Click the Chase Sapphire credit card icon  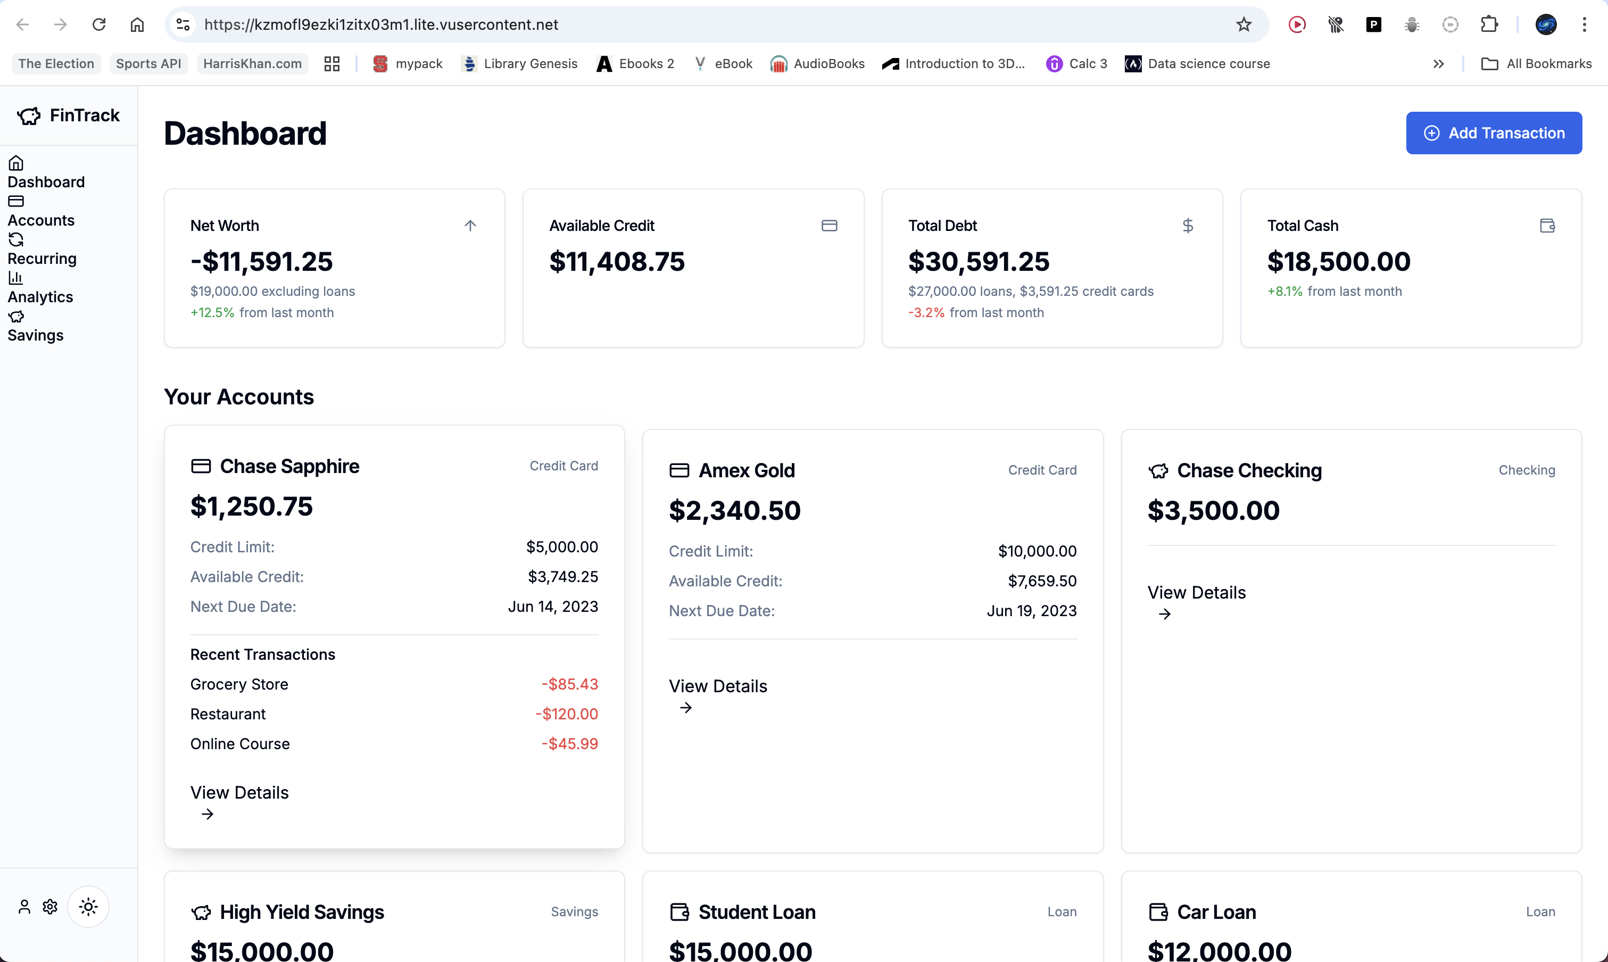coord(201,466)
